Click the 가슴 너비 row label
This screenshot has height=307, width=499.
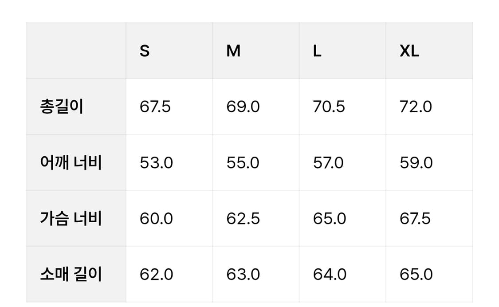point(71,219)
